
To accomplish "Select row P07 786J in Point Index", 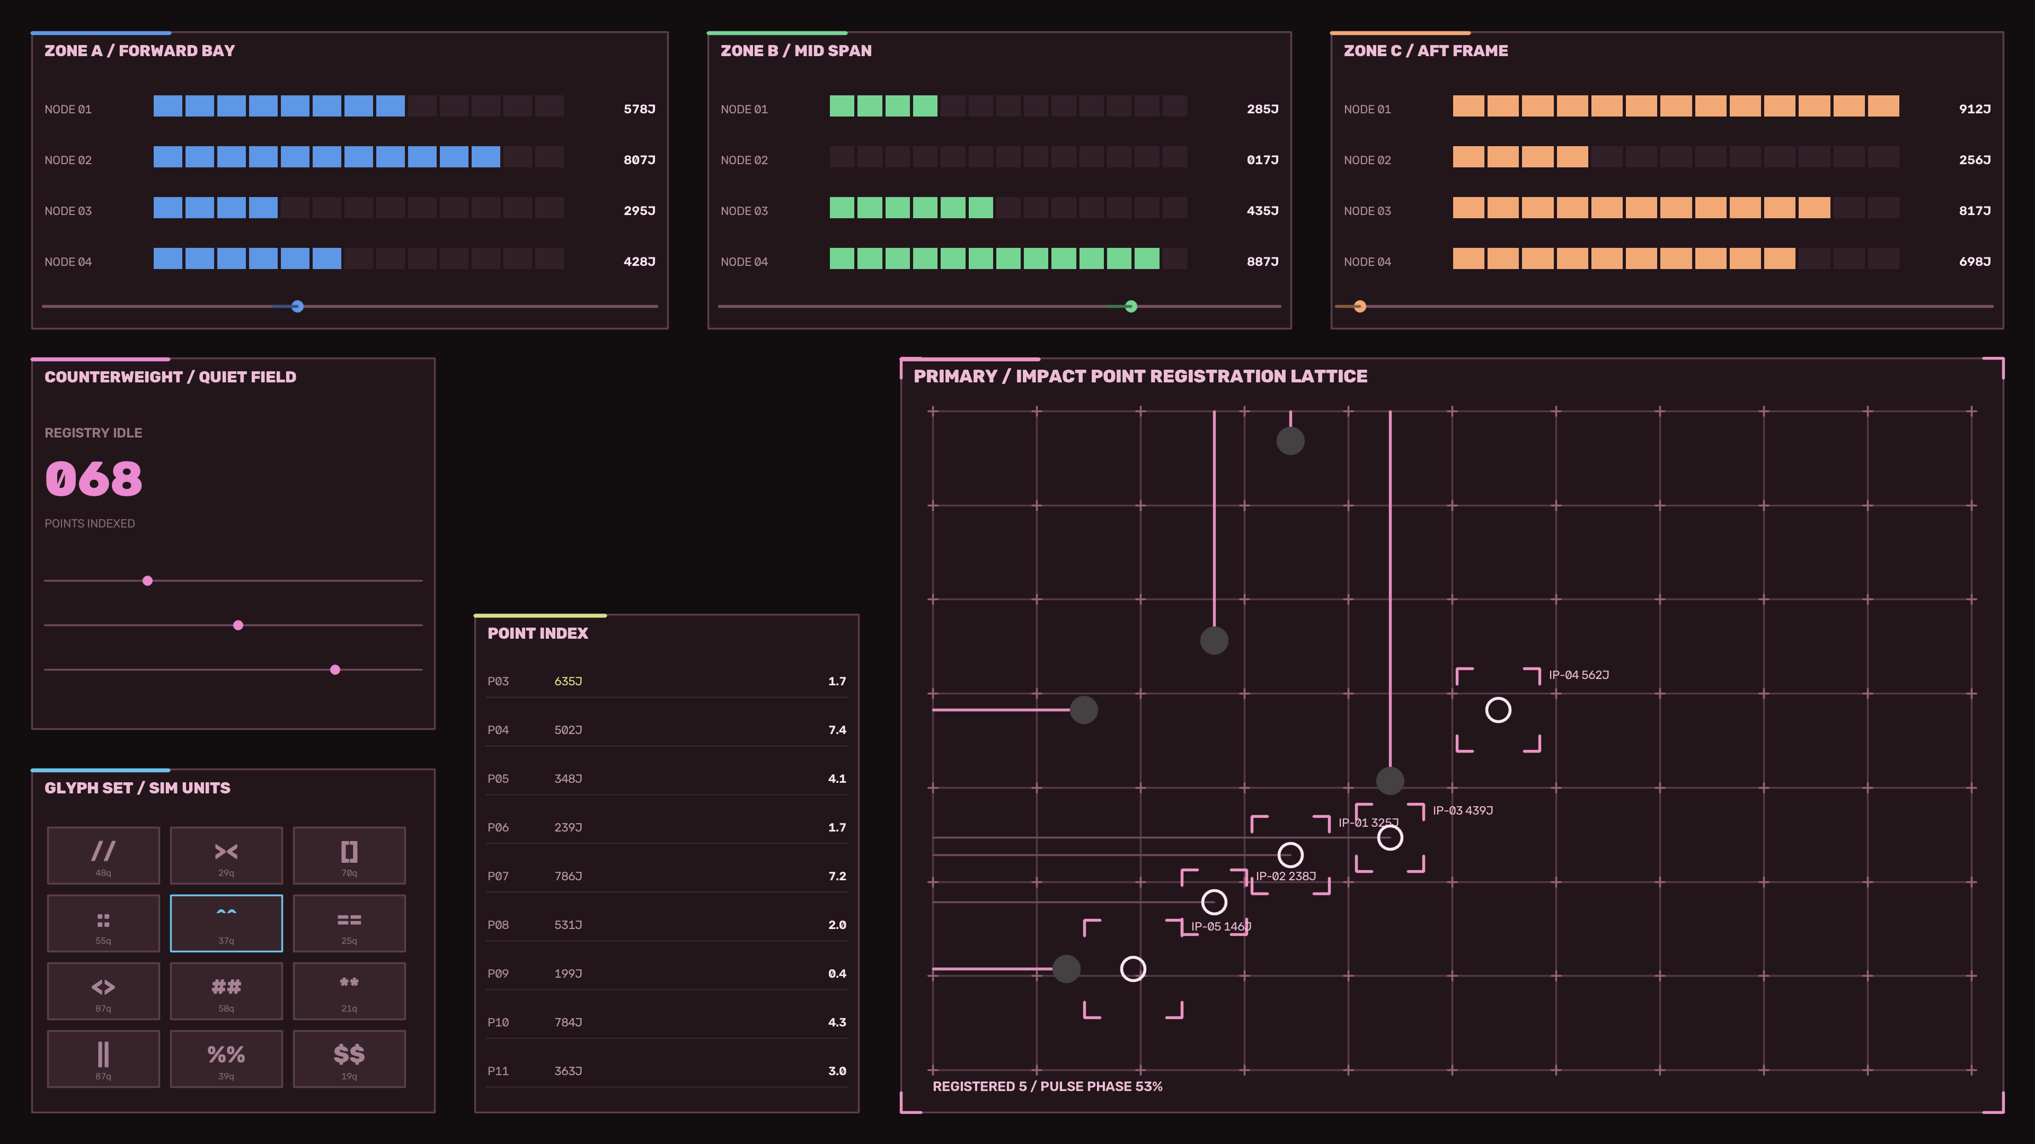I will [x=667, y=877].
